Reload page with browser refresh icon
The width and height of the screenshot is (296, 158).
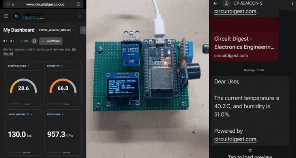79,4
